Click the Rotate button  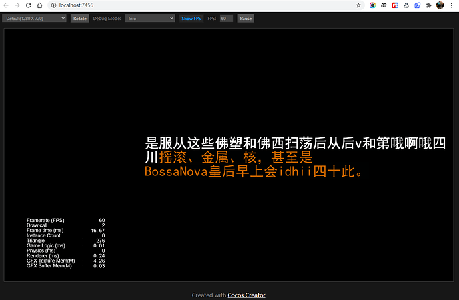[80, 19]
